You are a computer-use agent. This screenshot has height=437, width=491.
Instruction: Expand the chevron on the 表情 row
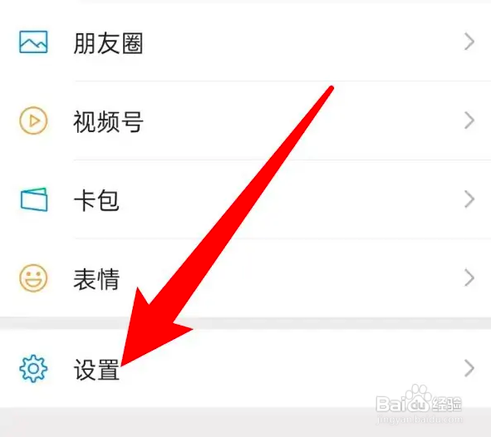click(x=469, y=278)
